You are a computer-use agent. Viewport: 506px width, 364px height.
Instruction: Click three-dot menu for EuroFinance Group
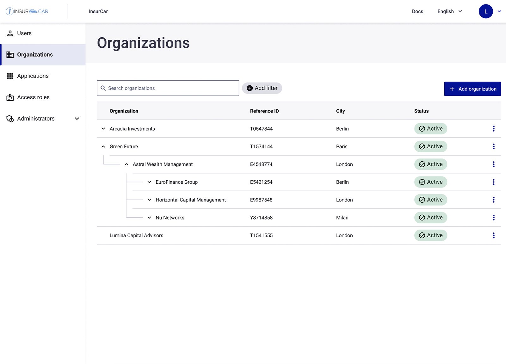coord(493,182)
